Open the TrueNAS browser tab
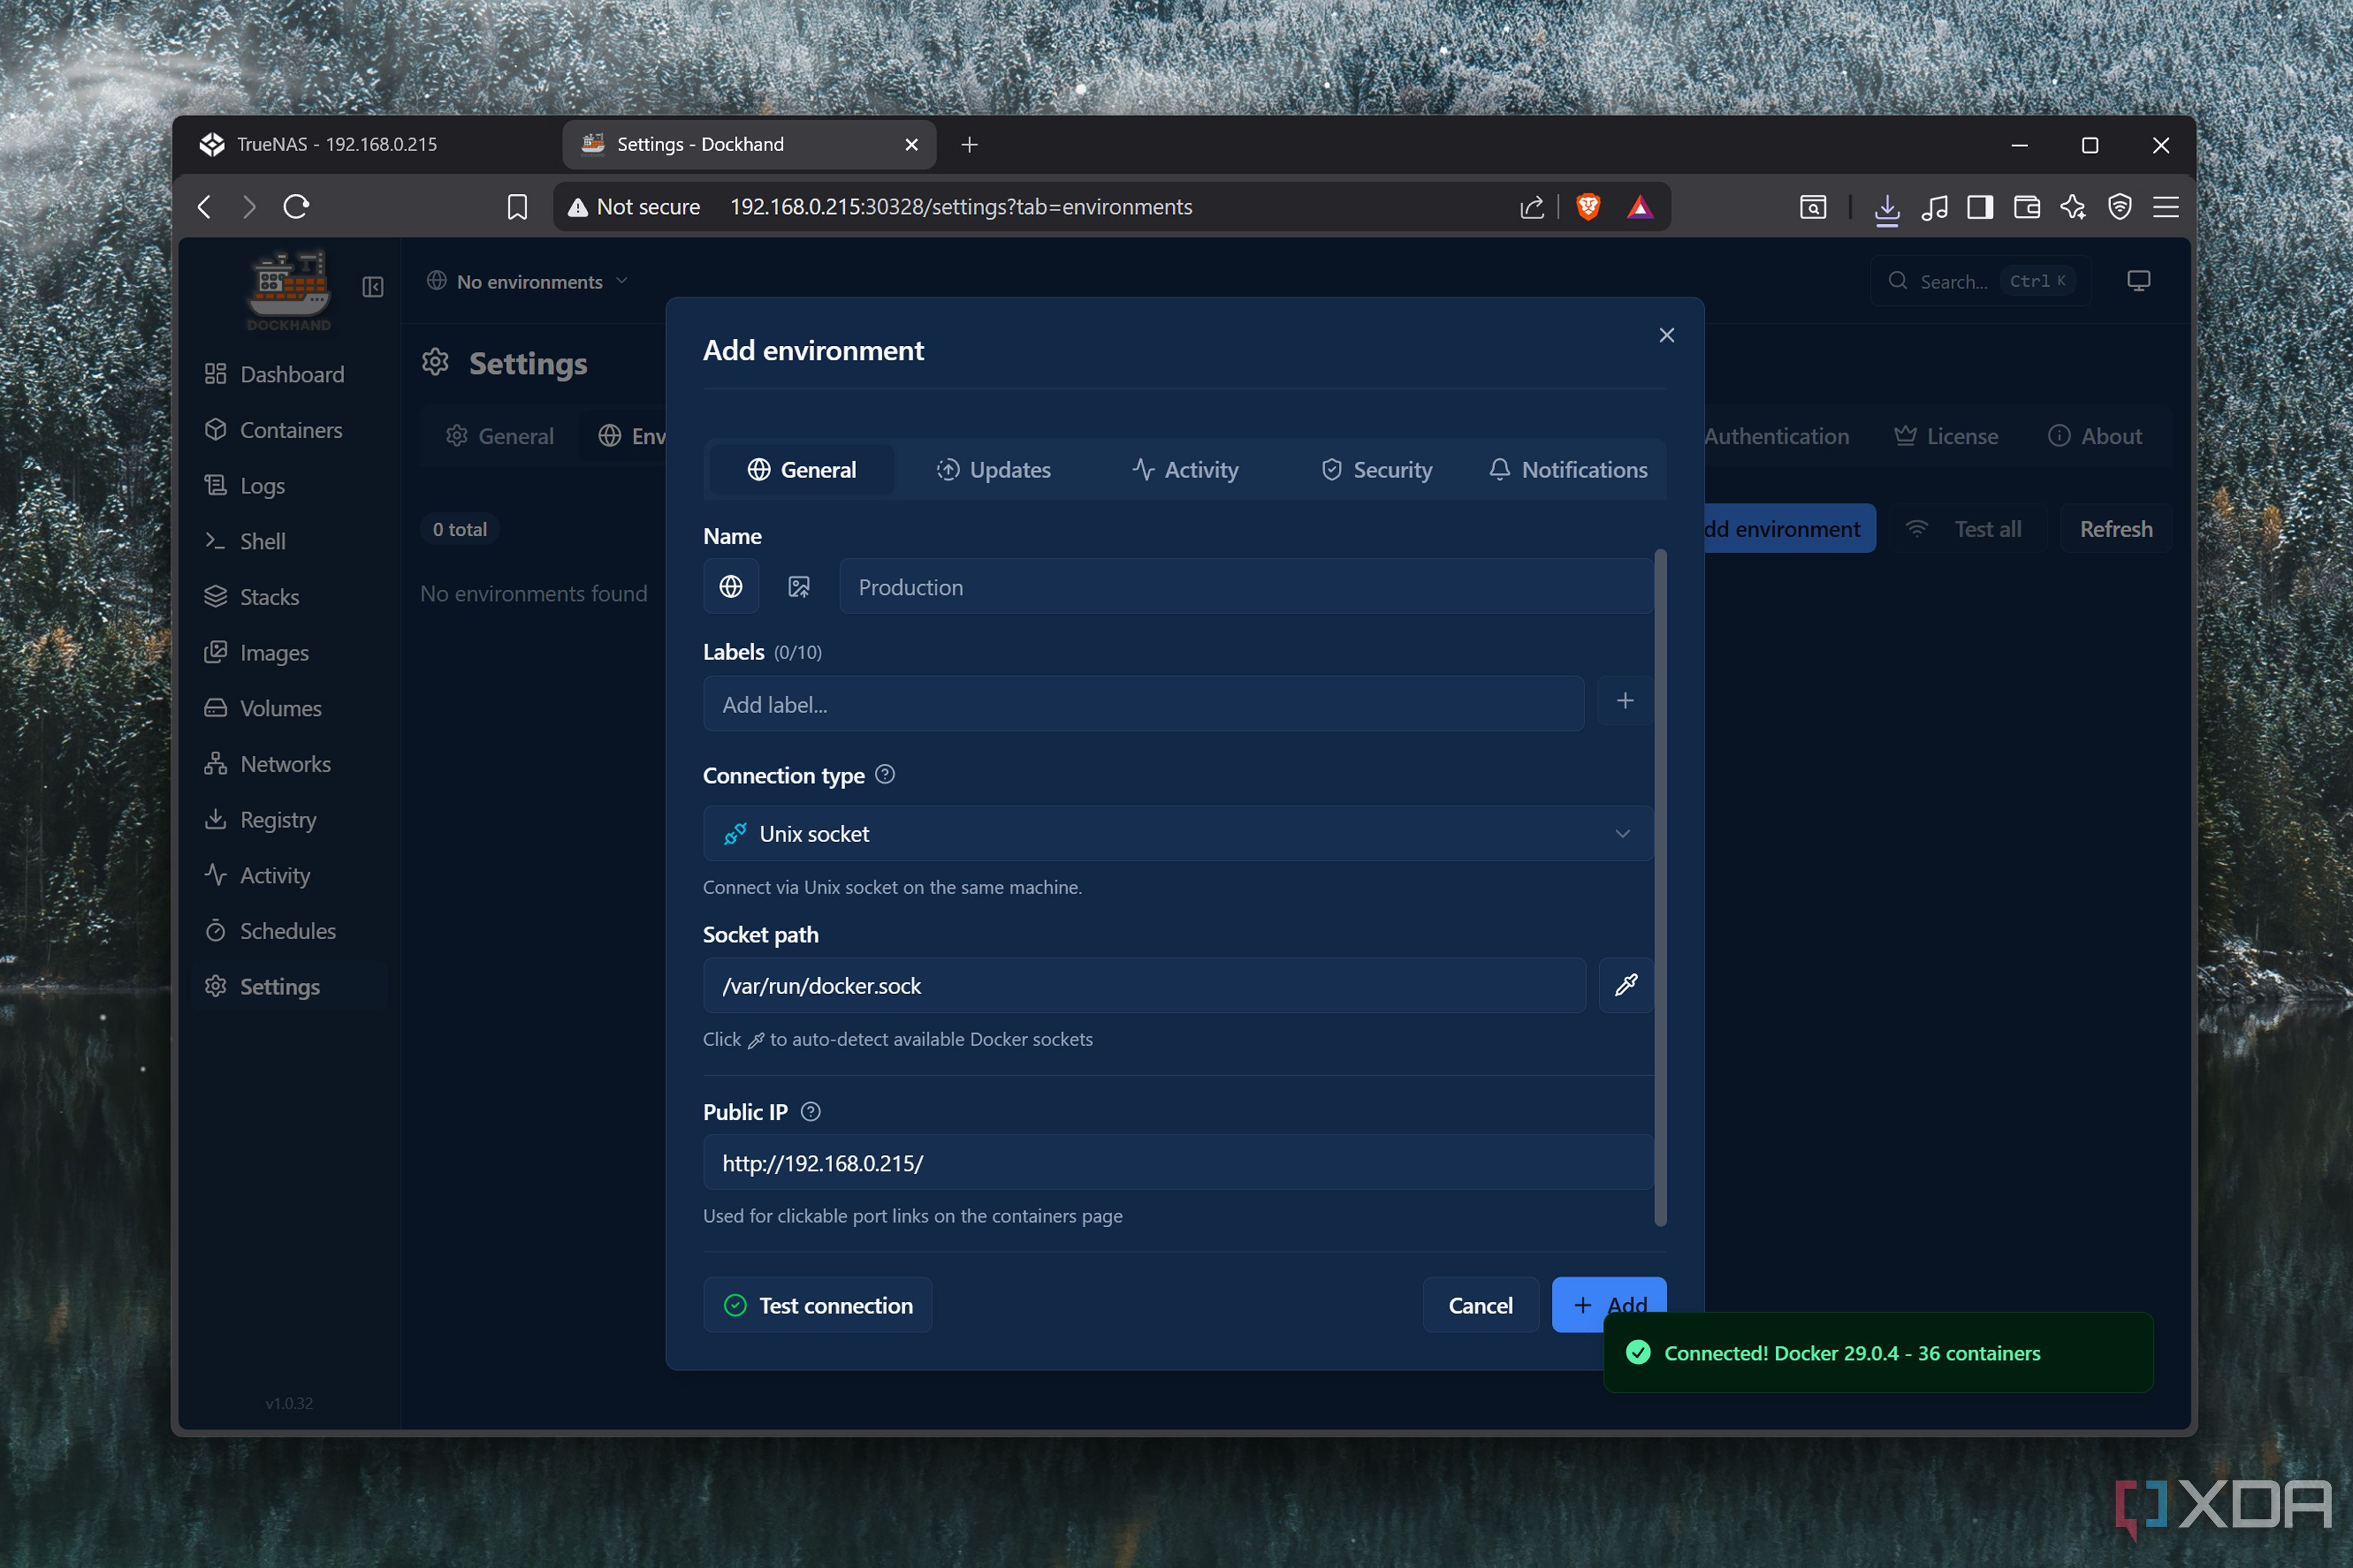This screenshot has height=1568, width=2353. (x=366, y=145)
